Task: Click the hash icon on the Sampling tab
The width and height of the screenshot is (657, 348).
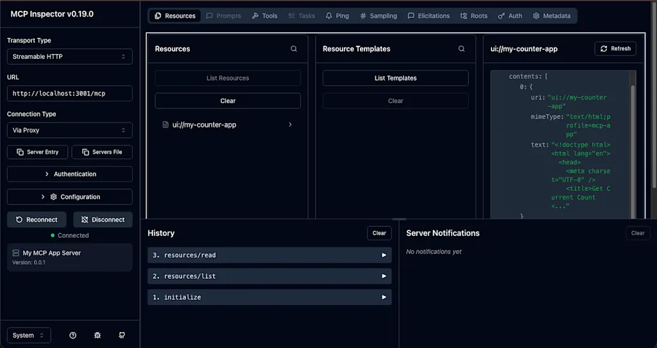Action: 363,16
